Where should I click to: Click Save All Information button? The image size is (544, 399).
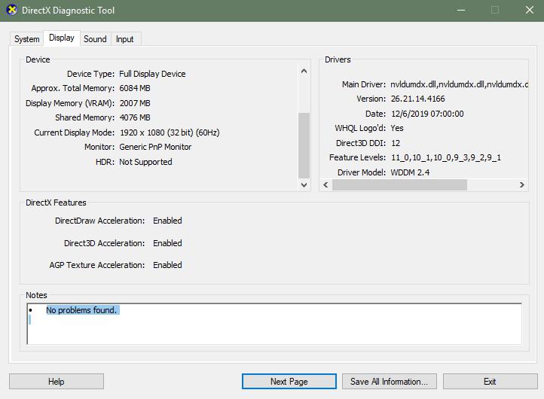coord(390,382)
